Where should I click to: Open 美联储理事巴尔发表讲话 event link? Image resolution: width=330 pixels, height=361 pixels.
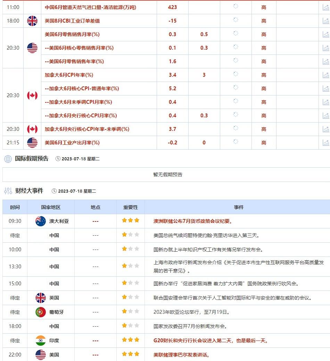[181, 355]
